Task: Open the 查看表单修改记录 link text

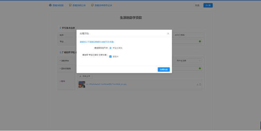Action: [103, 5]
